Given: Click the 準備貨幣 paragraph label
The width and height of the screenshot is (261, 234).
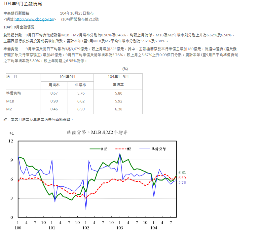Looking at the screenshot, I should coord(11,49).
